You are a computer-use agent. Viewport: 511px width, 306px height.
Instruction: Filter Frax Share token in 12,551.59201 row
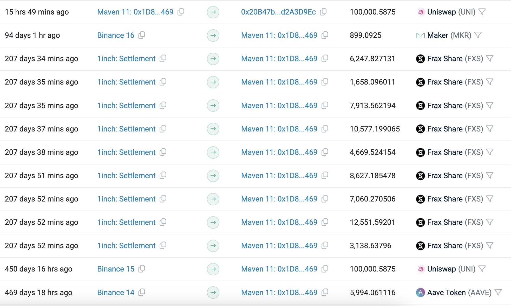[x=490, y=222]
